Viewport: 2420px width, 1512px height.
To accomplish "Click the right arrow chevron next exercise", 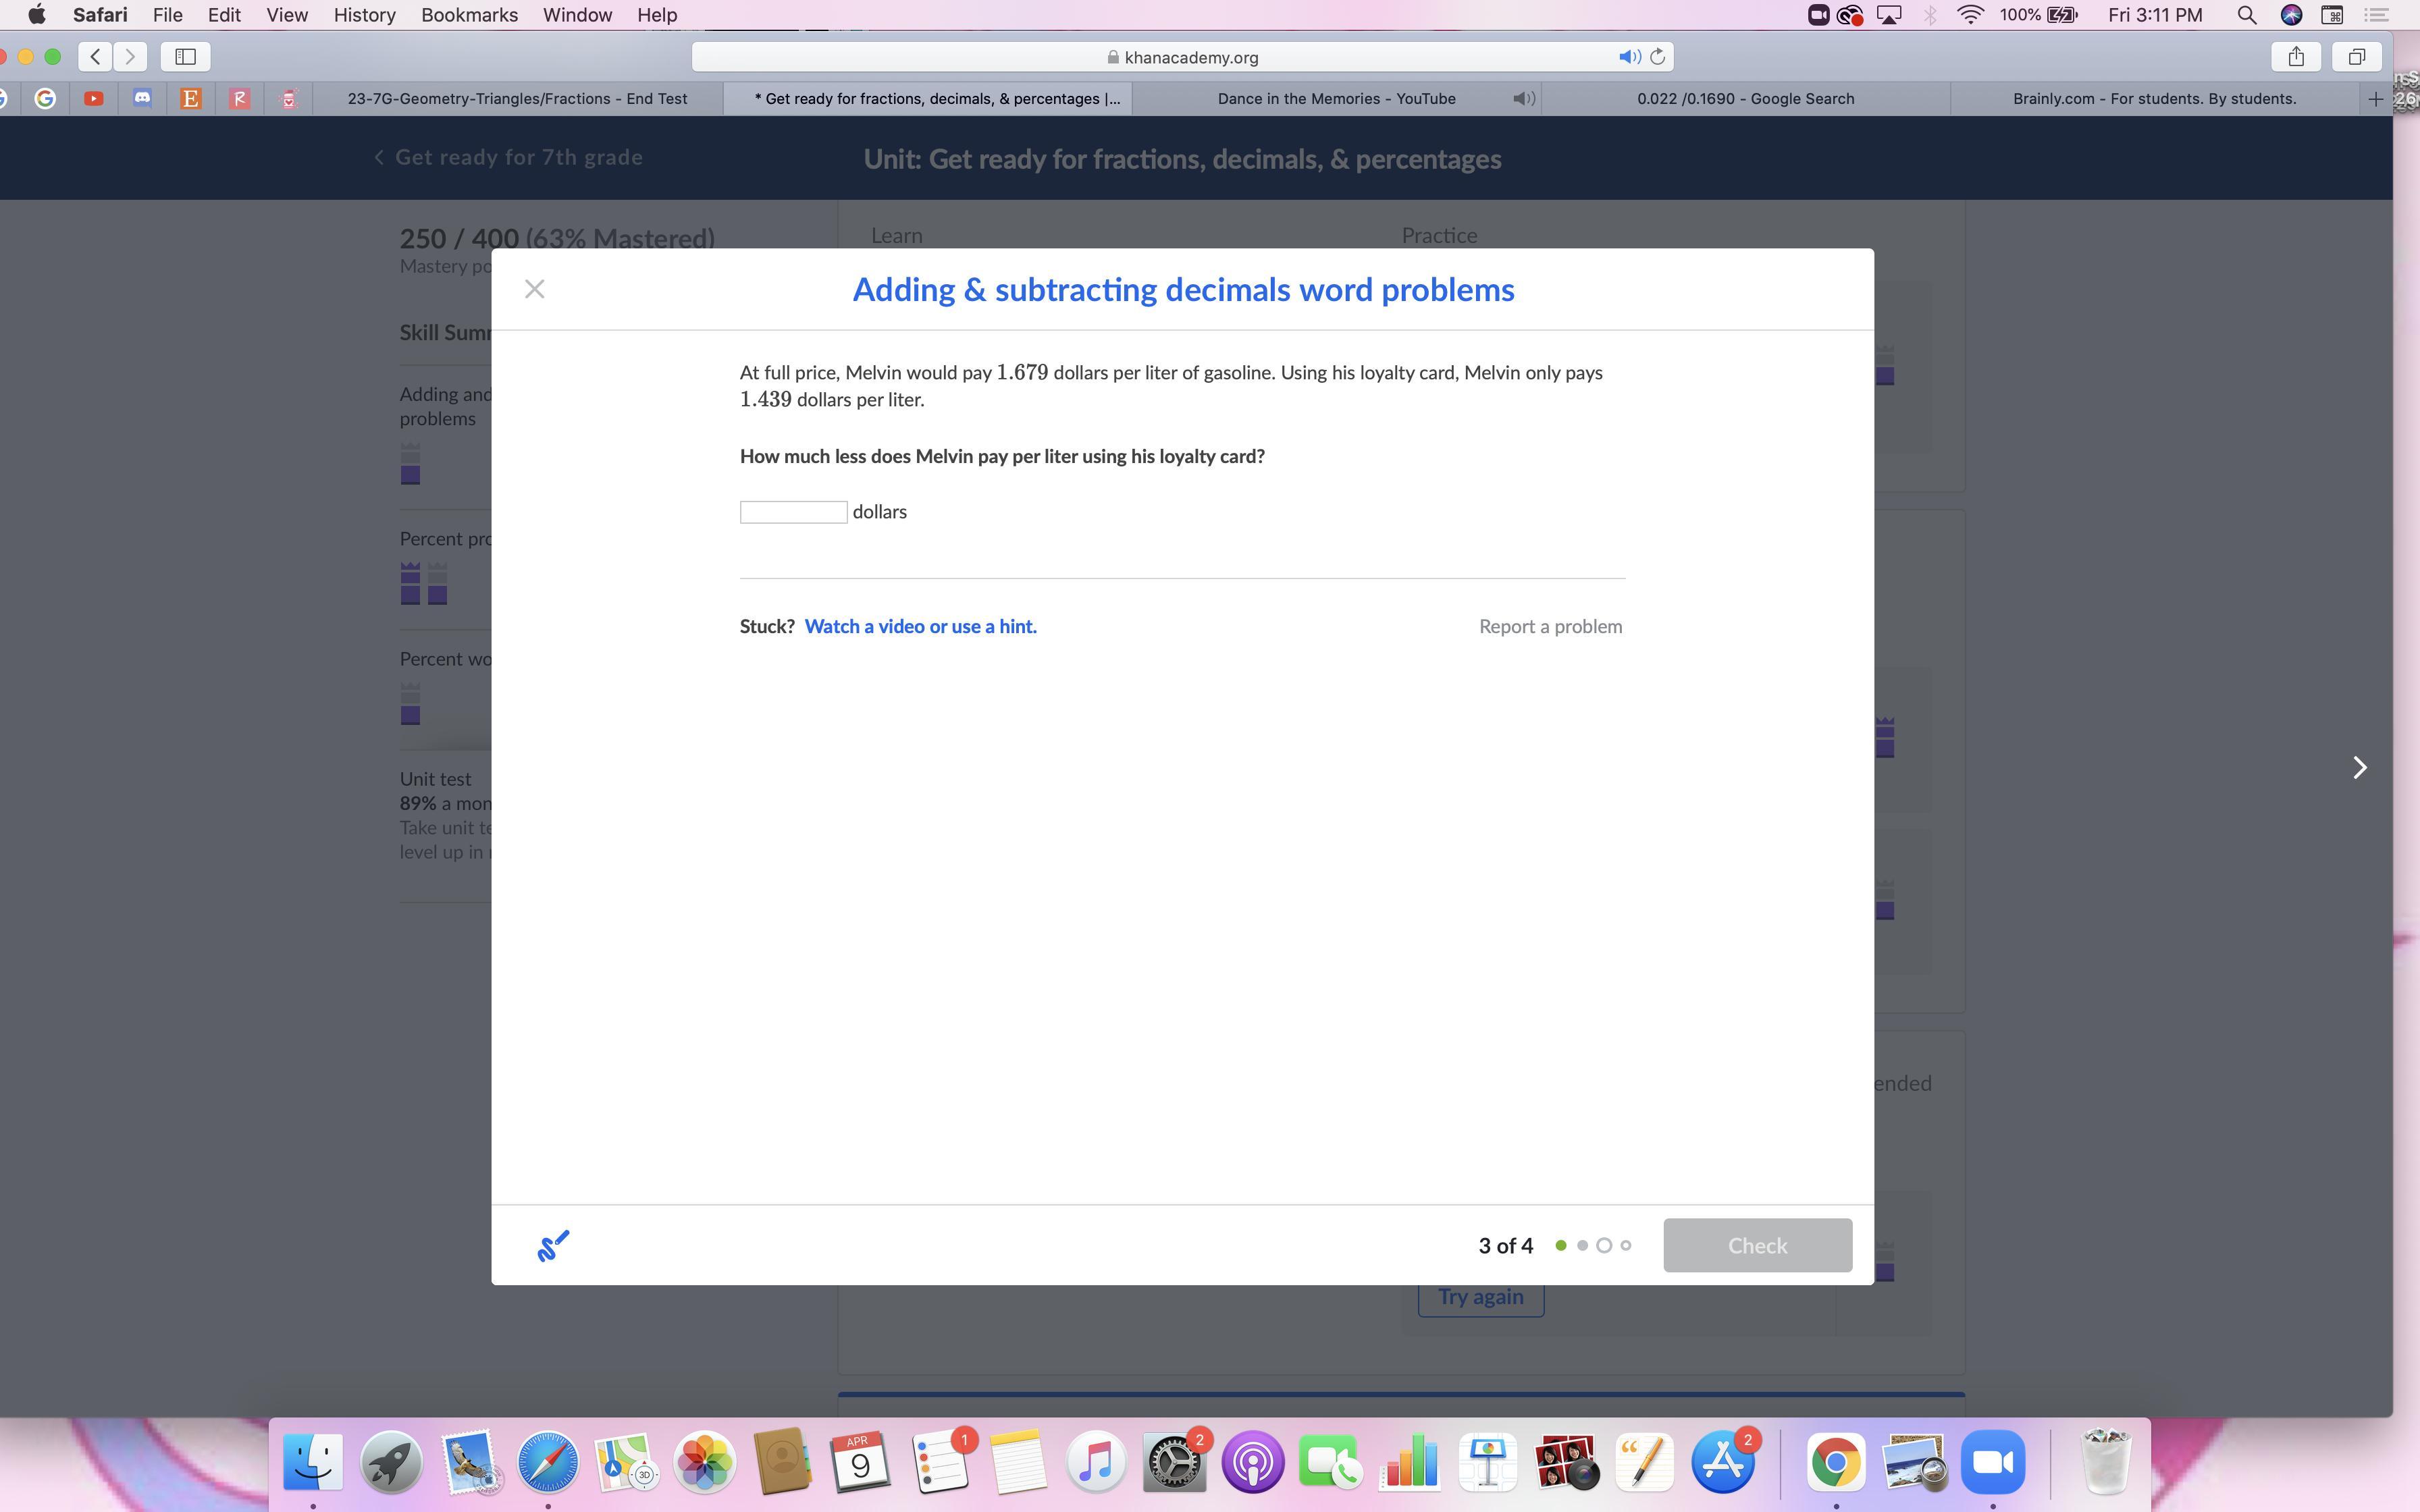I will pos(2360,767).
